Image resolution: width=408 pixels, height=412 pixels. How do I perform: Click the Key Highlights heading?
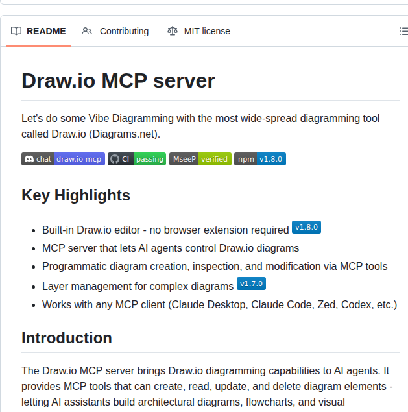tap(76, 195)
